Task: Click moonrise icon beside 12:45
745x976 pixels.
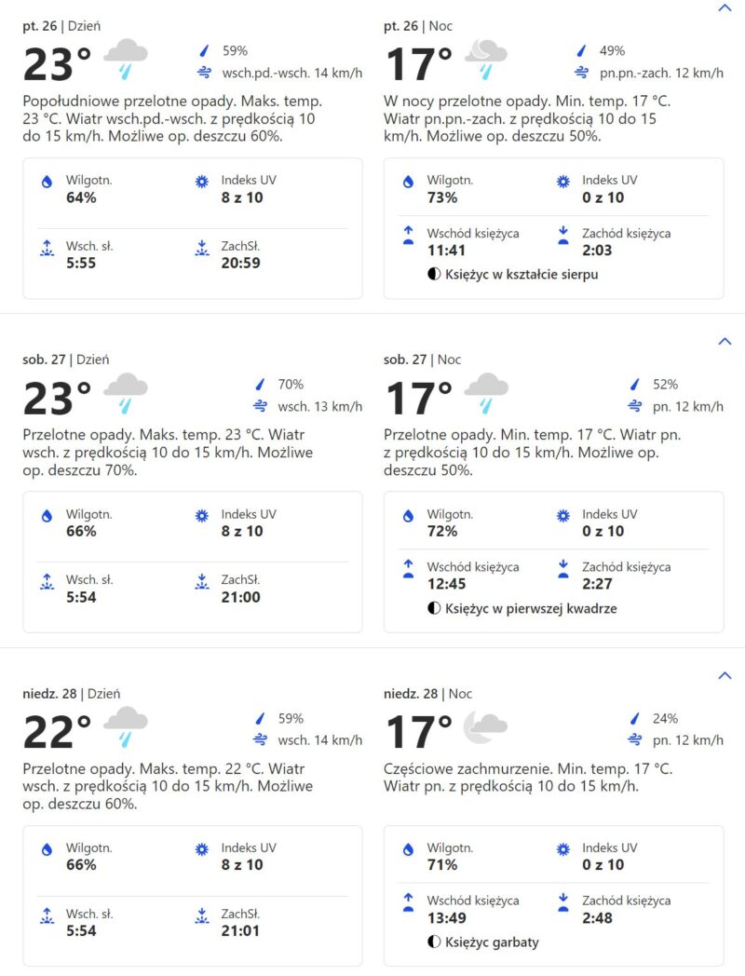Action: [407, 569]
